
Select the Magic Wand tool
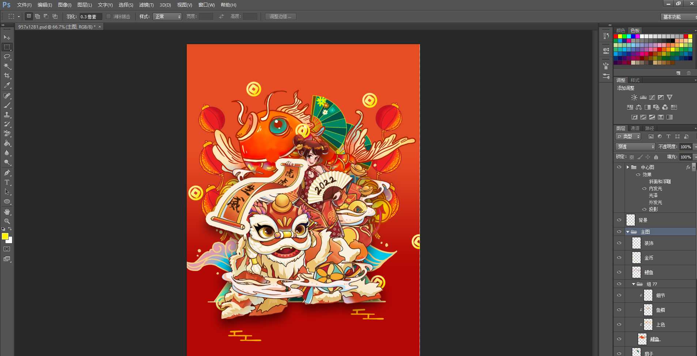7,66
